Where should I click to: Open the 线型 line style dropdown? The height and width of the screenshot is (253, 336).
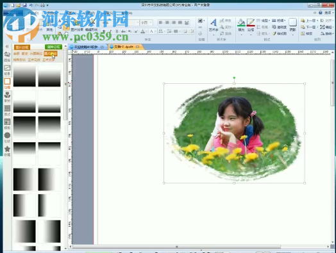pyautogui.click(x=263, y=20)
